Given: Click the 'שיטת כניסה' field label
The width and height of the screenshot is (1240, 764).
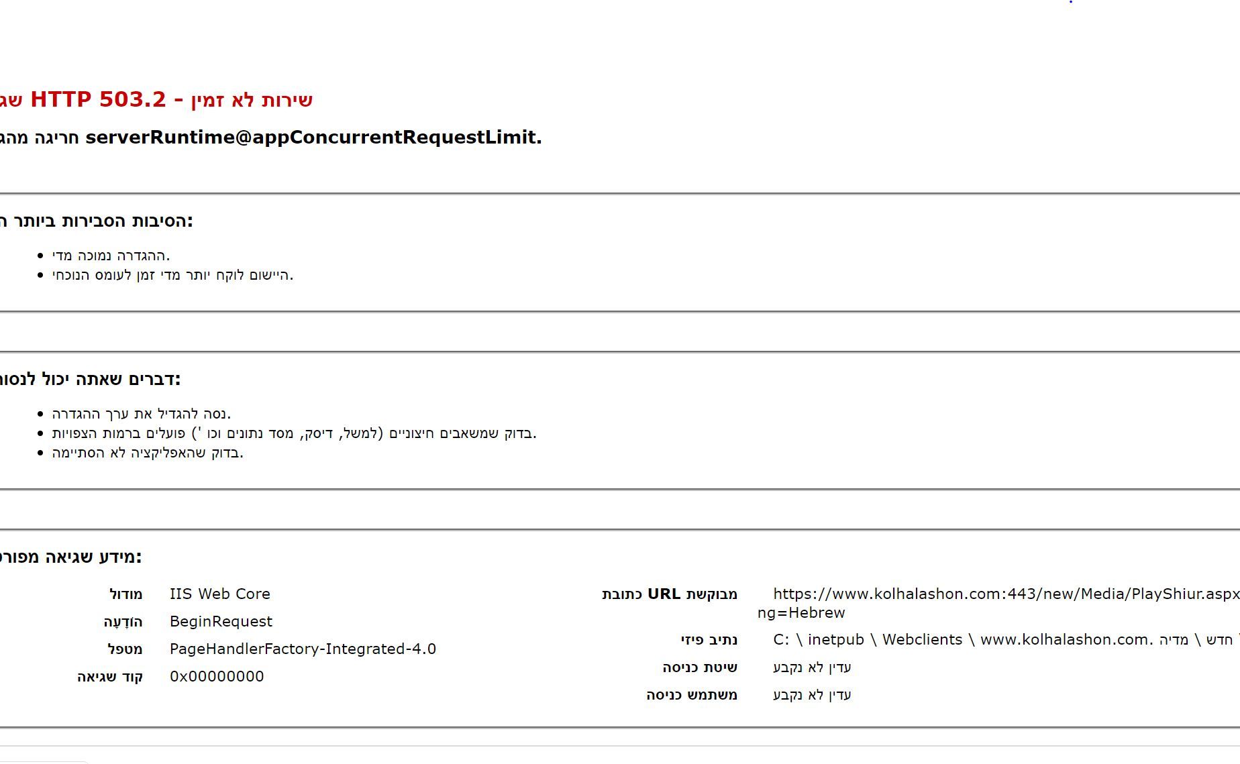Looking at the screenshot, I should (700, 667).
